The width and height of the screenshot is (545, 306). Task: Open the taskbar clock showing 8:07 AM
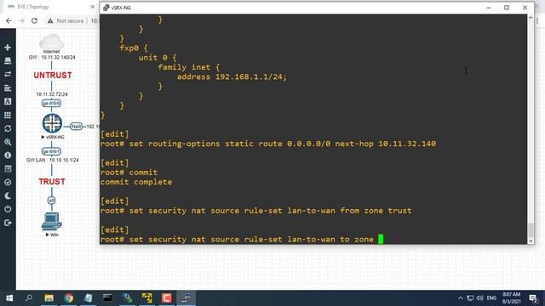[x=511, y=298]
